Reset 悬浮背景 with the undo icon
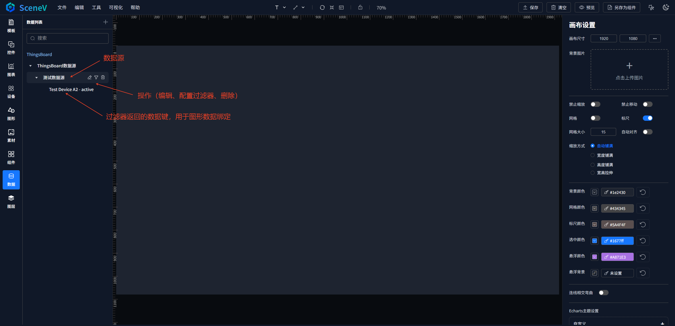The image size is (675, 326). point(643,273)
